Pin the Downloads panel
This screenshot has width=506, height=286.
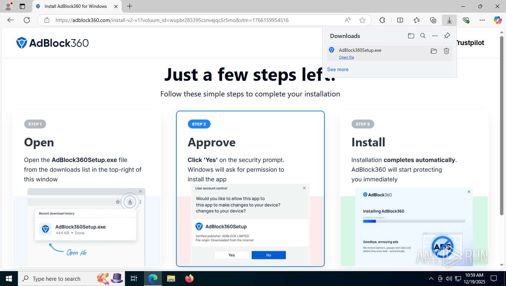(x=447, y=36)
